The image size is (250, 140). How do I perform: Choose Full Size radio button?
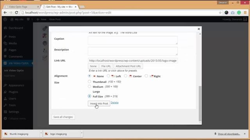pos(89,96)
